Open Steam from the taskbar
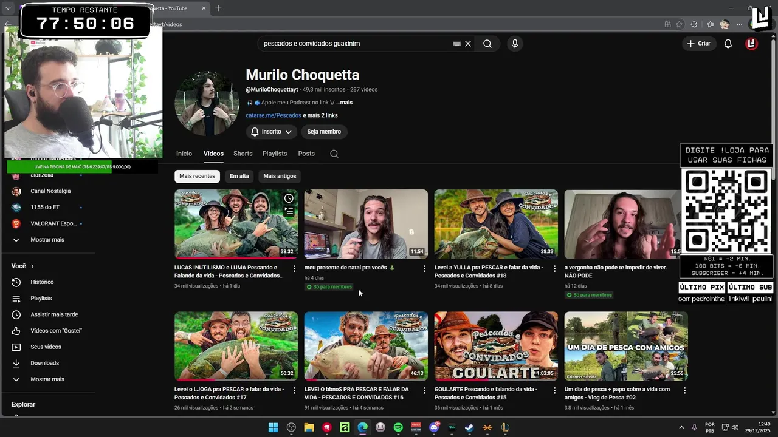 469,427
